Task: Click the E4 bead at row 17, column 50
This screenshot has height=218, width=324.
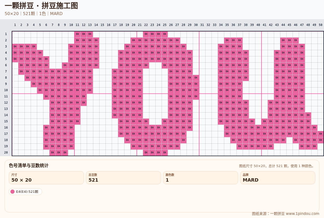Action: [x=321, y=134]
